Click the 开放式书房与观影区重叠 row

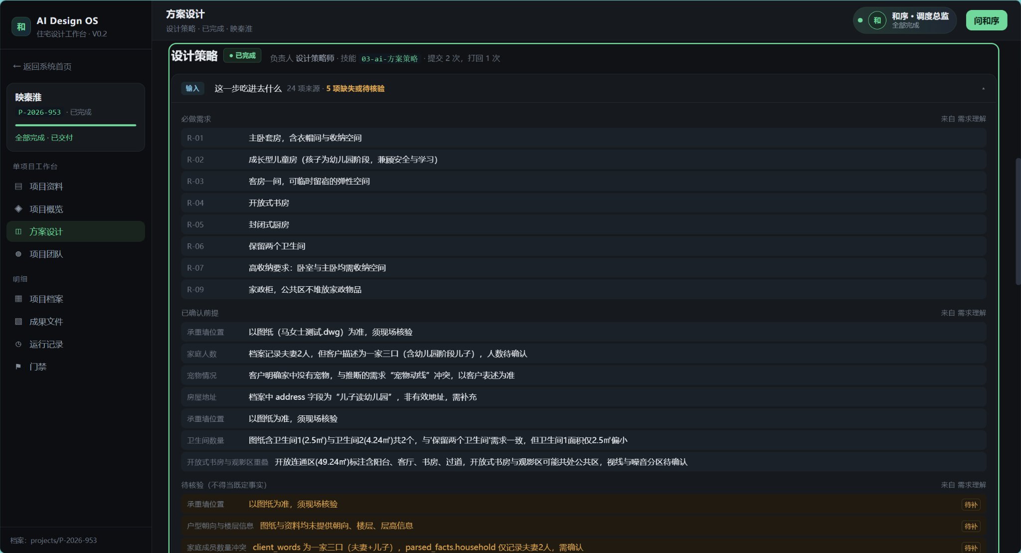(584, 462)
